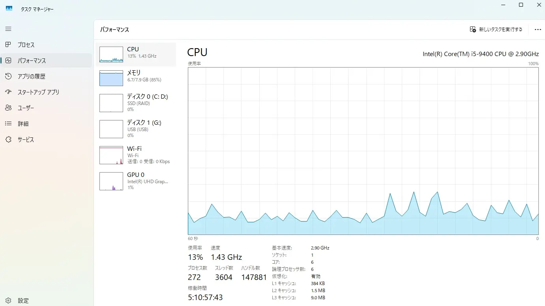Click the thread count 3604
Image resolution: width=545 pixels, height=306 pixels.
224,277
